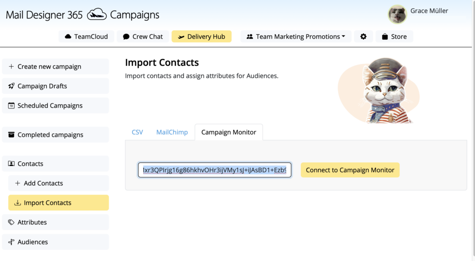Open Crew Chat
The image size is (475, 261).
point(143,36)
